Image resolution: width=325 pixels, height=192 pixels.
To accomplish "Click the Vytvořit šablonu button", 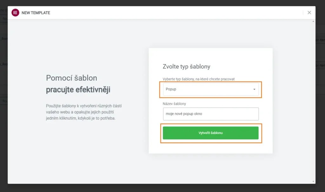I will click(211, 133).
